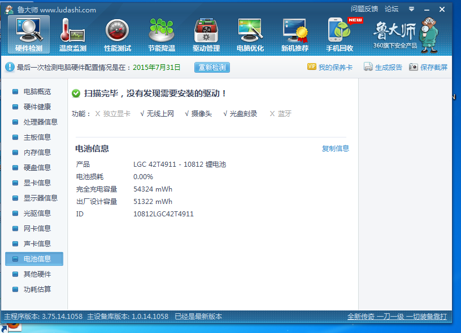Screen dimensions: 461x333
Task: Click the 重新检测 re-detect button
Action: pos(212,68)
